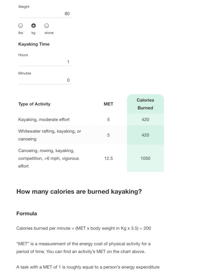Image resolution: width=213 pixels, height=272 pixels.
Task: Click the stone label under the radio button
Action: click(49, 33)
